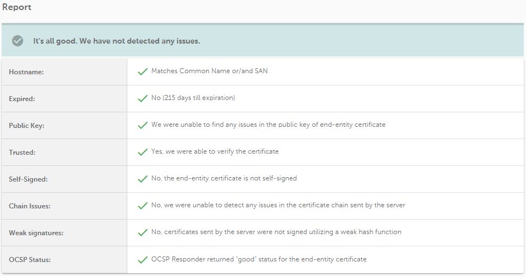The image size is (526, 276).
Task: Select the Hostname label cell
Action: [x=64, y=72]
